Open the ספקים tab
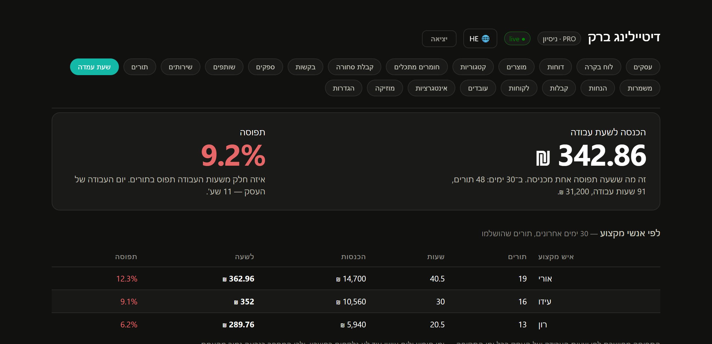The width and height of the screenshot is (712, 344). coord(265,67)
